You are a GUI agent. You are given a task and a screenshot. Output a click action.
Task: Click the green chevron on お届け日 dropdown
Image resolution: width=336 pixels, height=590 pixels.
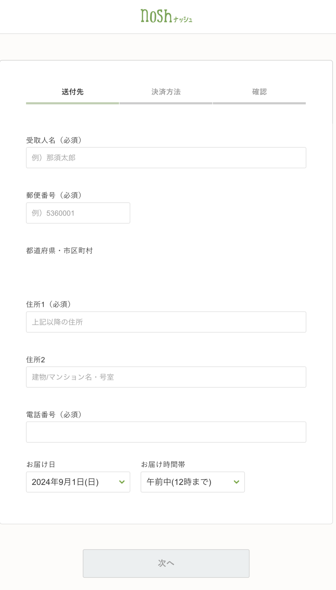[x=121, y=482]
